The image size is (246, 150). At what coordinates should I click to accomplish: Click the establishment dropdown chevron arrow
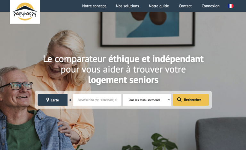(169, 100)
